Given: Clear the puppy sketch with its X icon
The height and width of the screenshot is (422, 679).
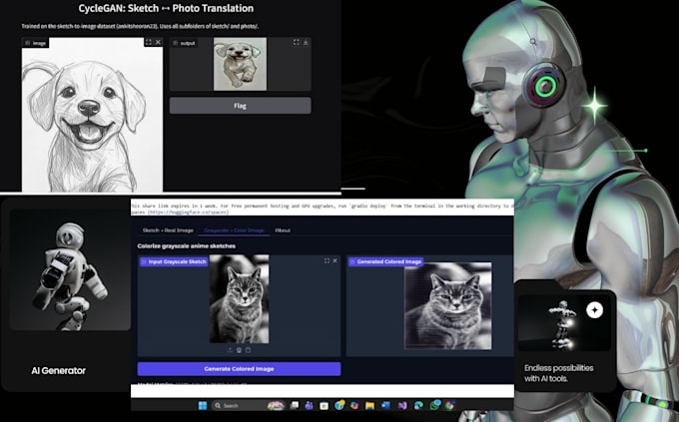Looking at the screenshot, I should tap(158, 42).
